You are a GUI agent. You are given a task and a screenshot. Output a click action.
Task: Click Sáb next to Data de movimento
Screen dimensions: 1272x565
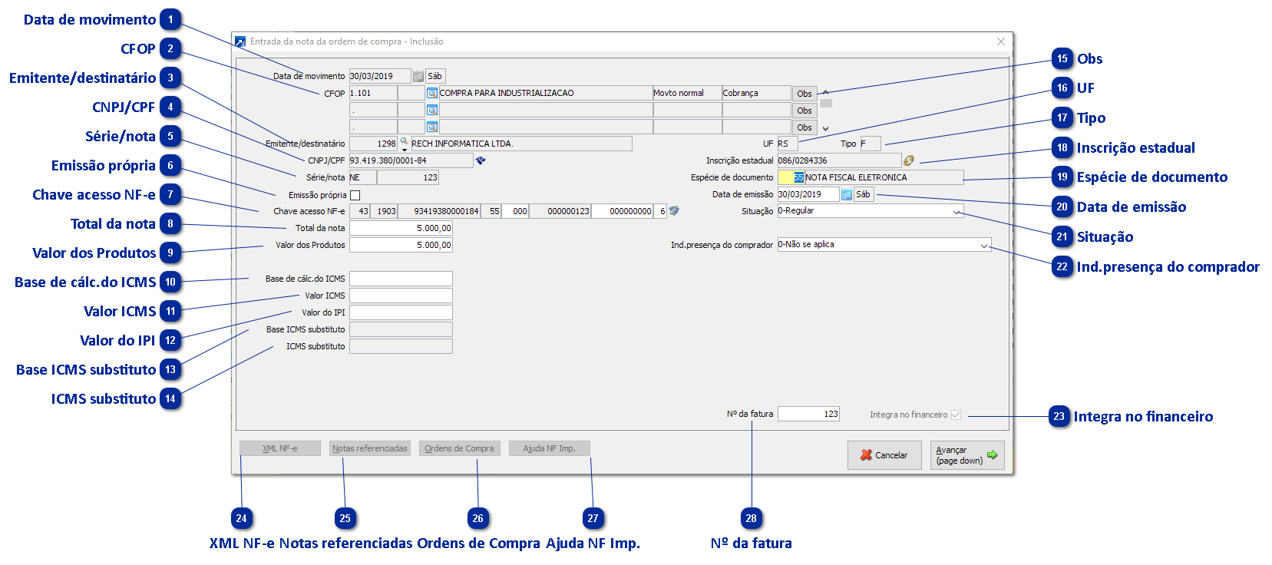(435, 76)
